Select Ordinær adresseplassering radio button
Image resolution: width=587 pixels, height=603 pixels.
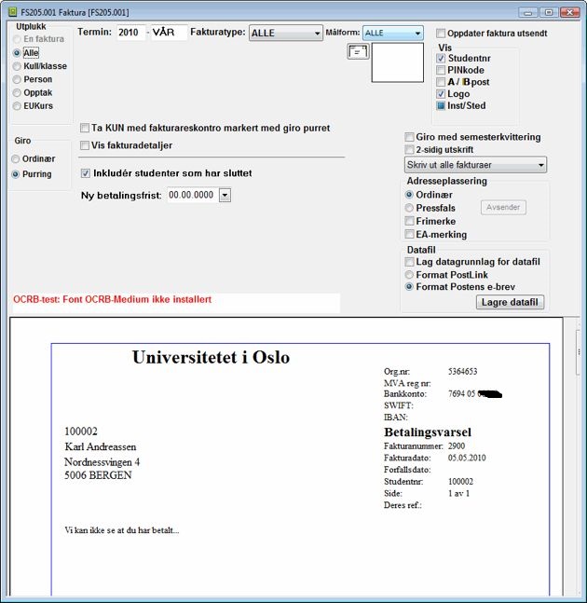click(x=409, y=195)
